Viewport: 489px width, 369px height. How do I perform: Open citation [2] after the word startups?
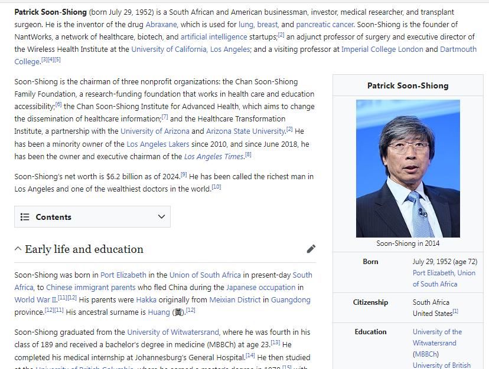click(281, 35)
